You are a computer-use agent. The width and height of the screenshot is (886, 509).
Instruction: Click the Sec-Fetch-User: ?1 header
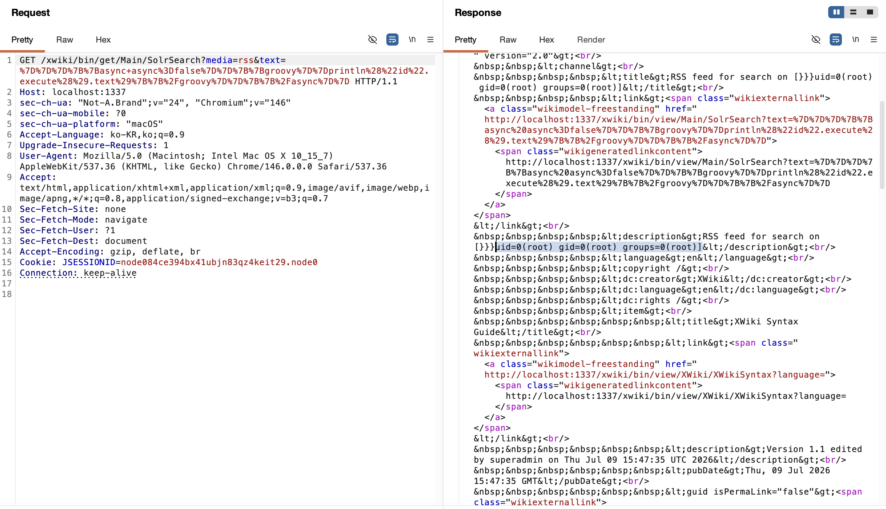[67, 230]
